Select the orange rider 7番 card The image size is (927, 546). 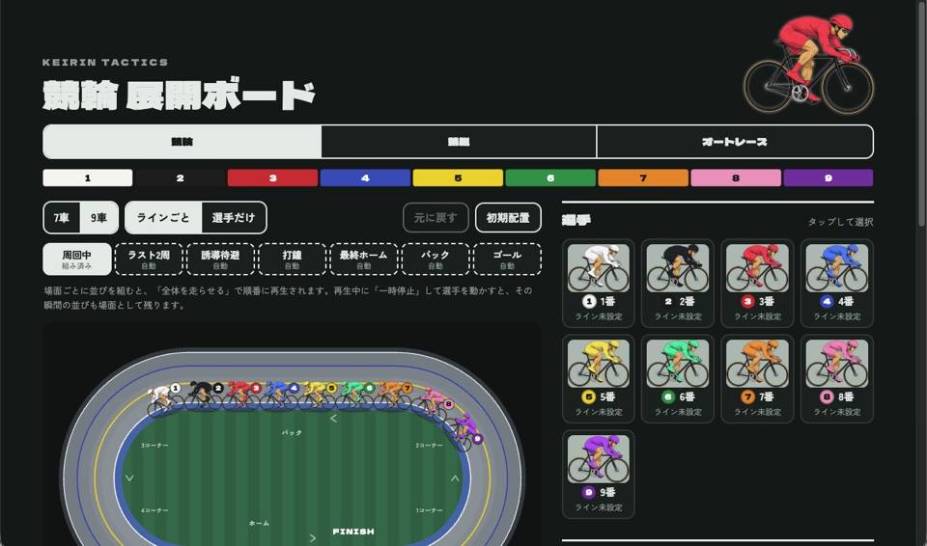pos(757,379)
